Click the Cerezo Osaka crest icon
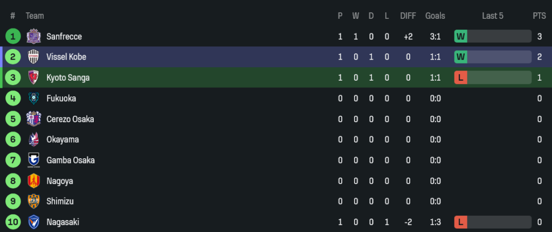The height and width of the screenshot is (232, 552). [33, 119]
